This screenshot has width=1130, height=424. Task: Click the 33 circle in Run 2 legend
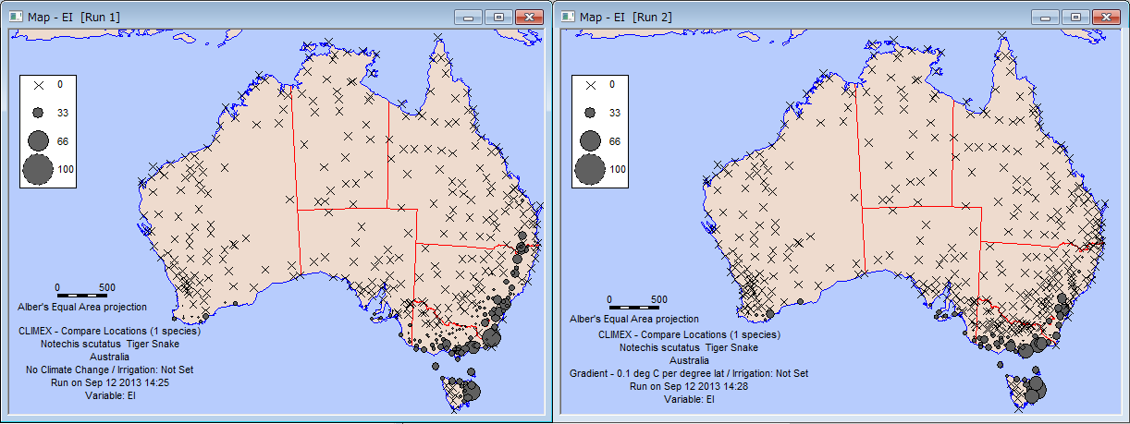590,113
